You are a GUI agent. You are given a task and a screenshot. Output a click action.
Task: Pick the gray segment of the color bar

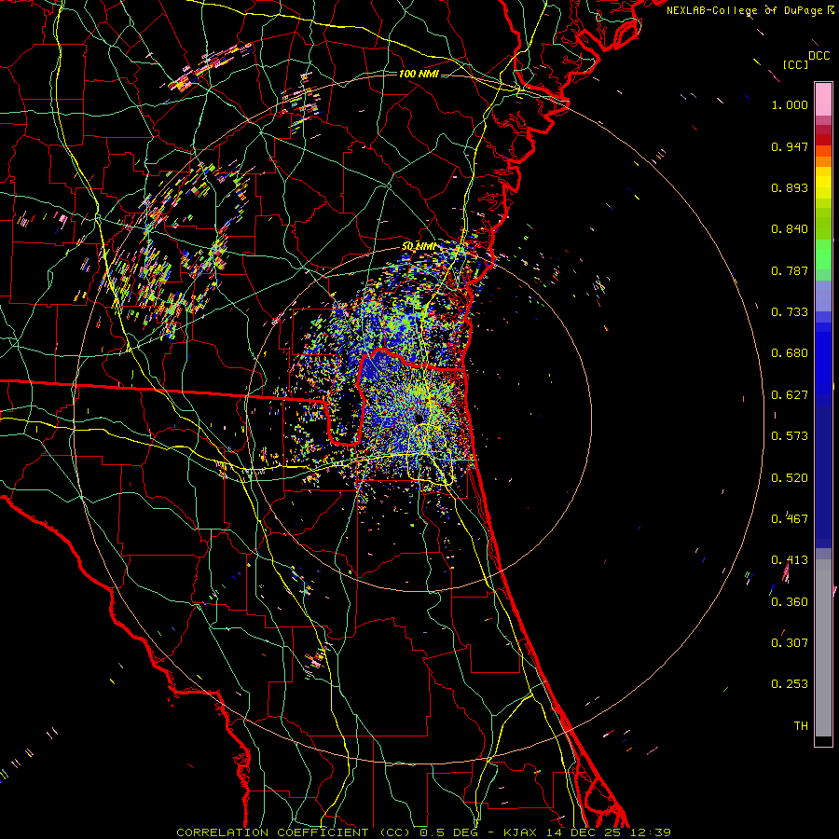pyautogui.click(x=823, y=648)
